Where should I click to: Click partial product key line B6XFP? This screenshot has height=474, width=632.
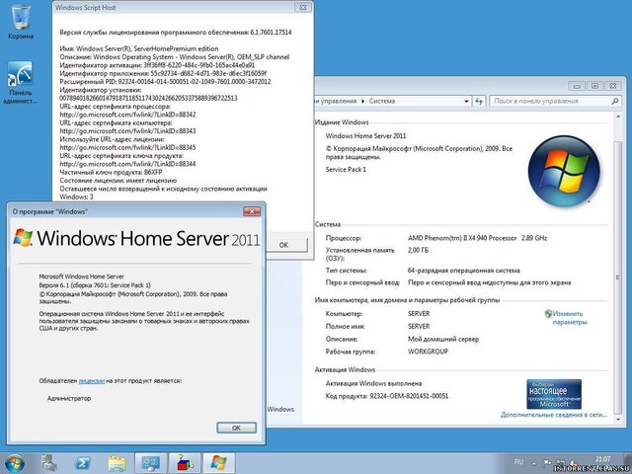point(112,172)
